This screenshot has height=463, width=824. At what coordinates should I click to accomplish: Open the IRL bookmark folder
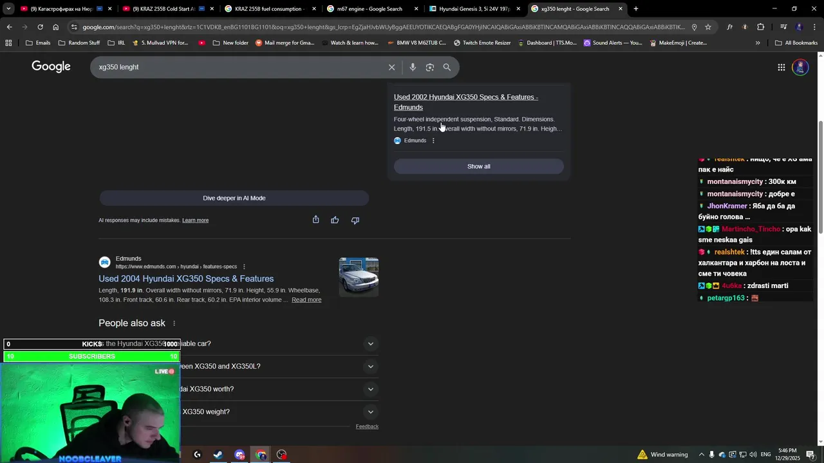click(116, 43)
